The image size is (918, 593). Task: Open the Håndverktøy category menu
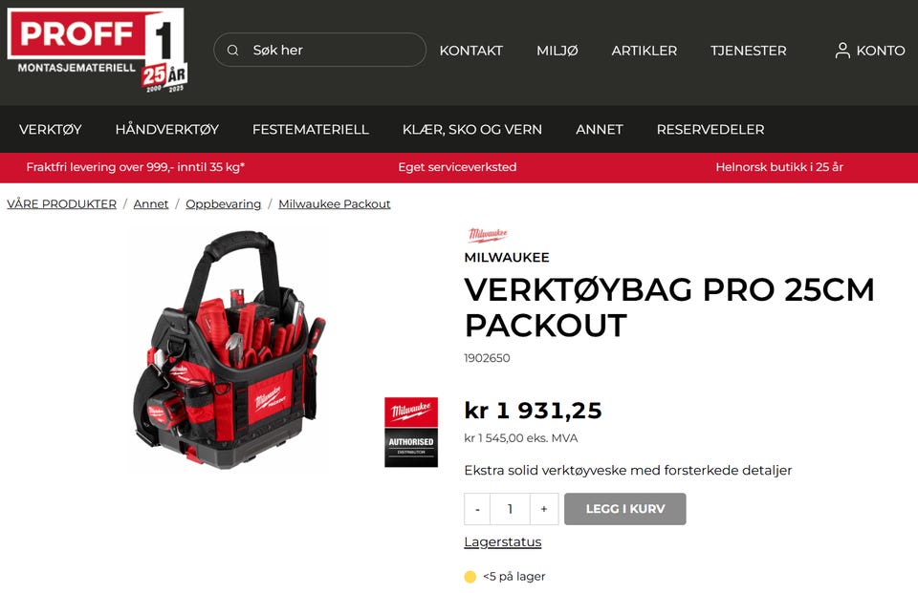pyautogui.click(x=166, y=129)
